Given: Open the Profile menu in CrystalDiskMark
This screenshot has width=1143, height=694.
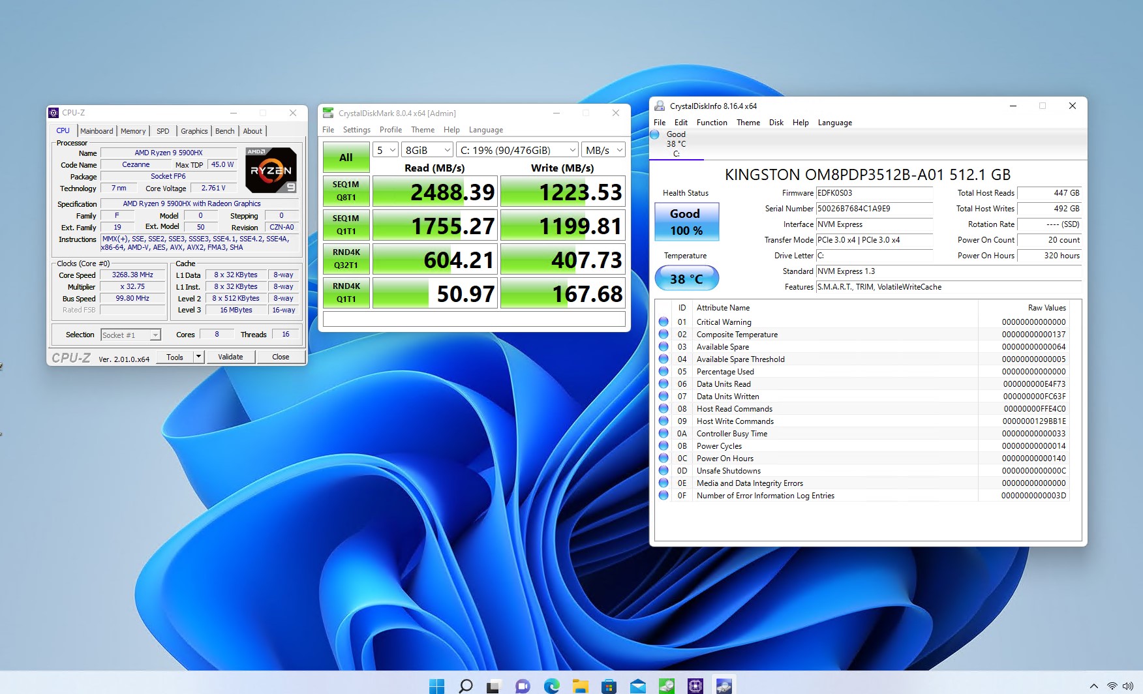Looking at the screenshot, I should (390, 130).
